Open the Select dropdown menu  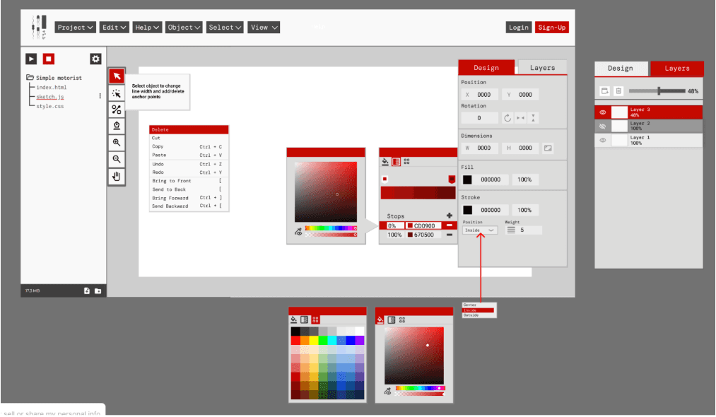coord(225,28)
